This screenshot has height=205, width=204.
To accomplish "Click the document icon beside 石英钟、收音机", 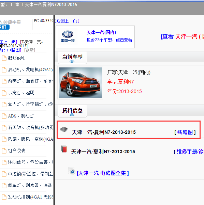I will pos(4,128).
